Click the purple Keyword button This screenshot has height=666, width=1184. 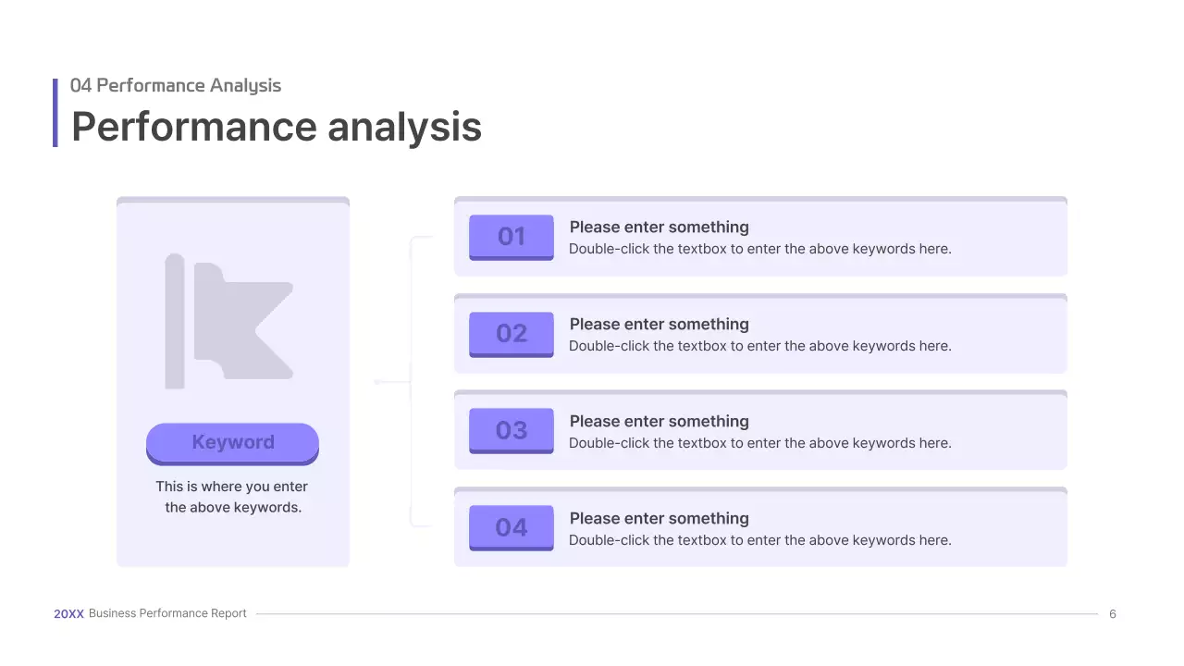point(232,442)
